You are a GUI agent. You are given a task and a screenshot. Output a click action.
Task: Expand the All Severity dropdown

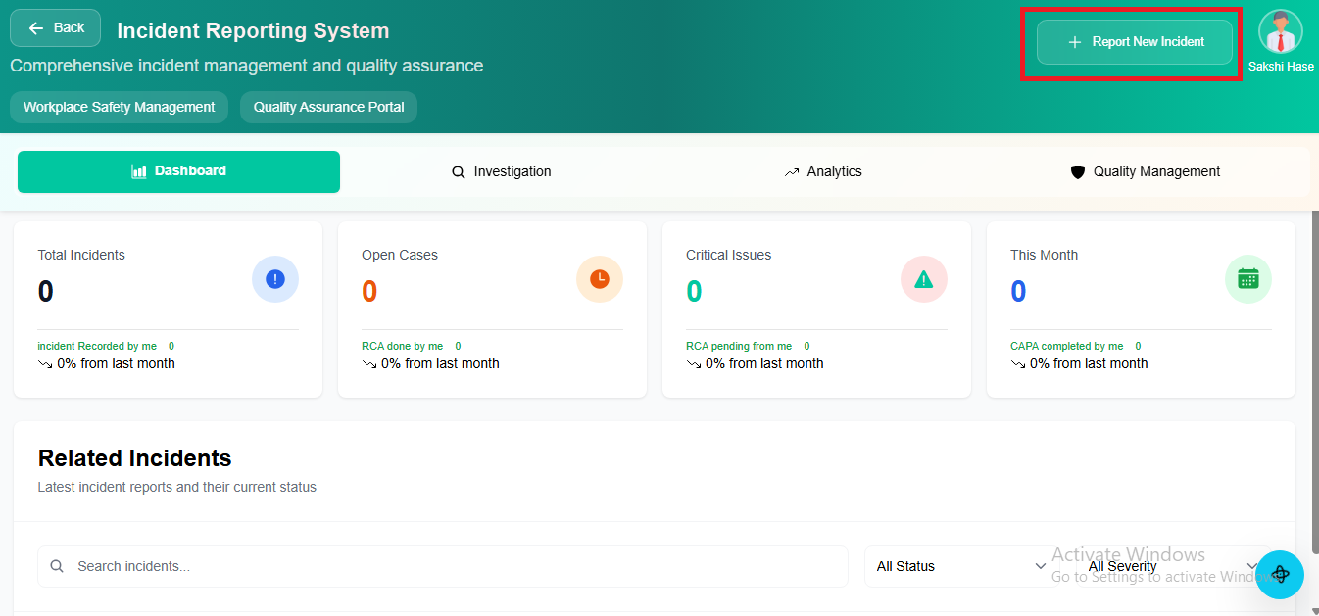[1171, 566]
